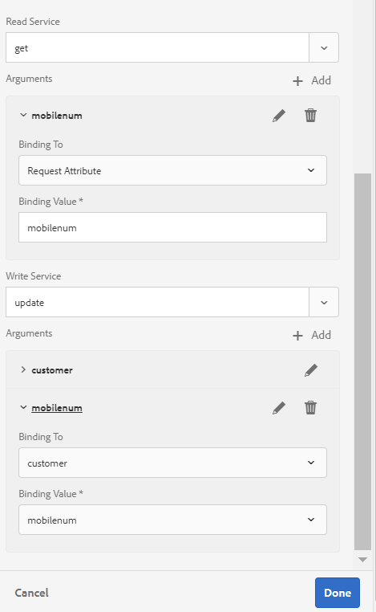This screenshot has height=612, width=376.
Task: Click the scrollbar down arrow
Action: pyautogui.click(x=362, y=560)
